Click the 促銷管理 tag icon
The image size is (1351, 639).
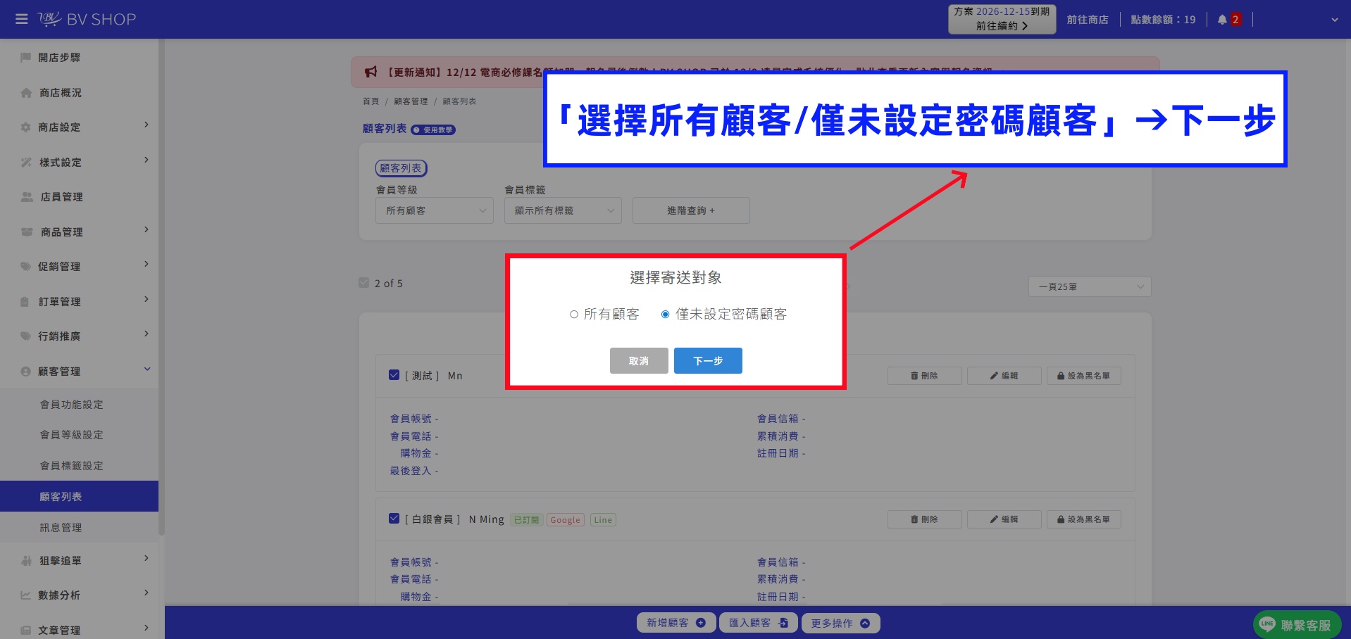coord(26,267)
